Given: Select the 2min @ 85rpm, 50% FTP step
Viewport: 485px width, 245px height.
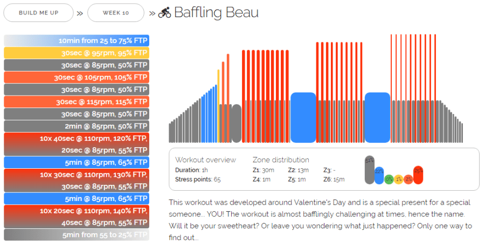Looking at the screenshot, I should pos(77,126).
